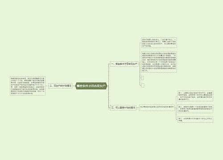Select the left note starting 根据国家的相关规定

28,86
